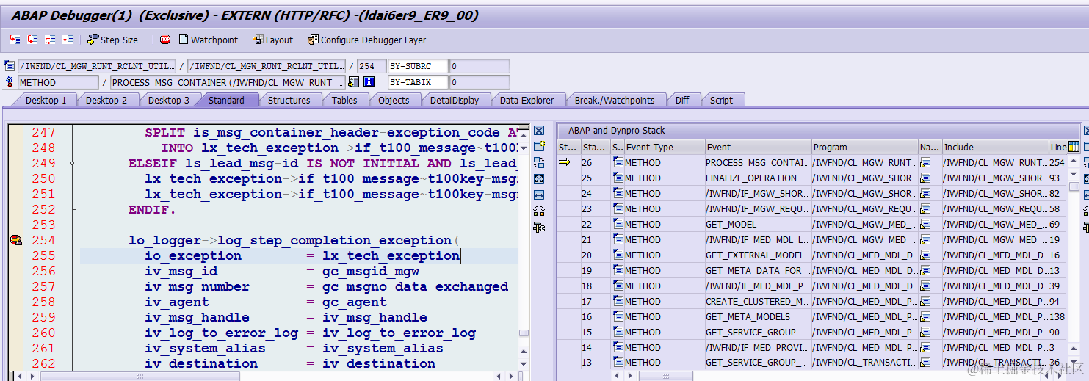Click the blue information icon
Viewport: 1089px width, 381px height.
[369, 82]
